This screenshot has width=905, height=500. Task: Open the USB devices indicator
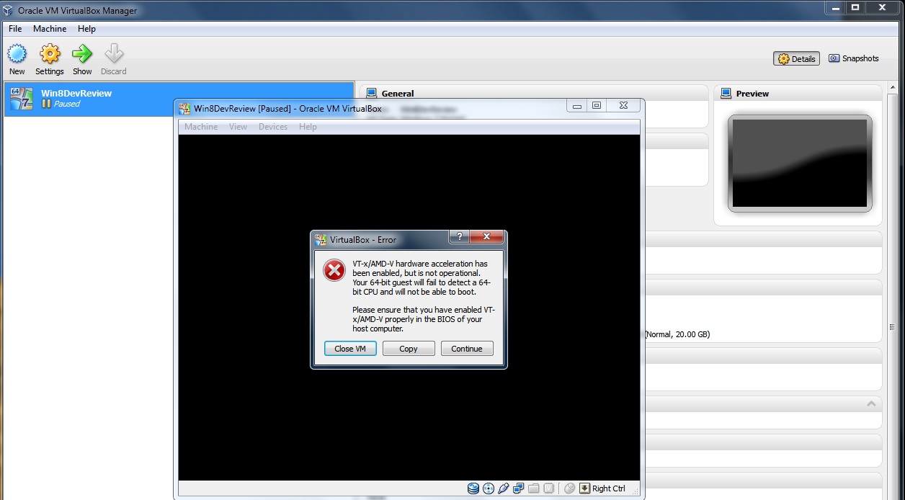tap(504, 488)
